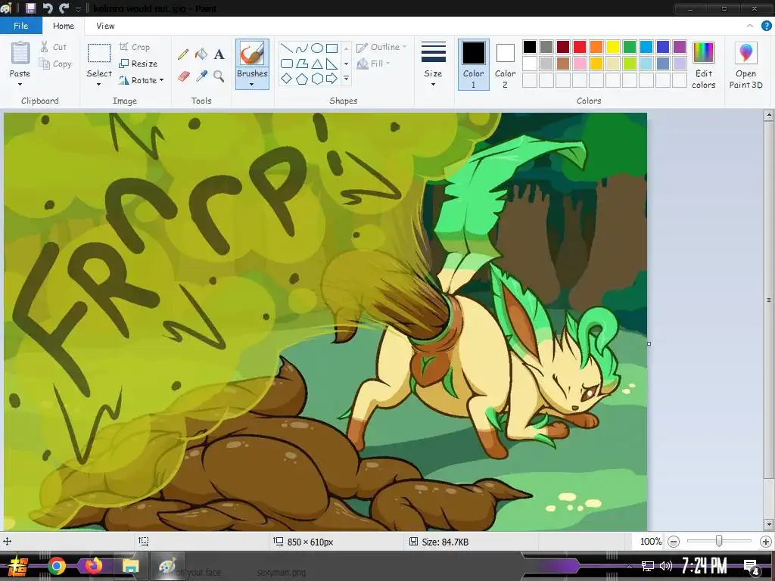The height and width of the screenshot is (581, 775).
Task: Switch to the View tab
Action: point(105,26)
